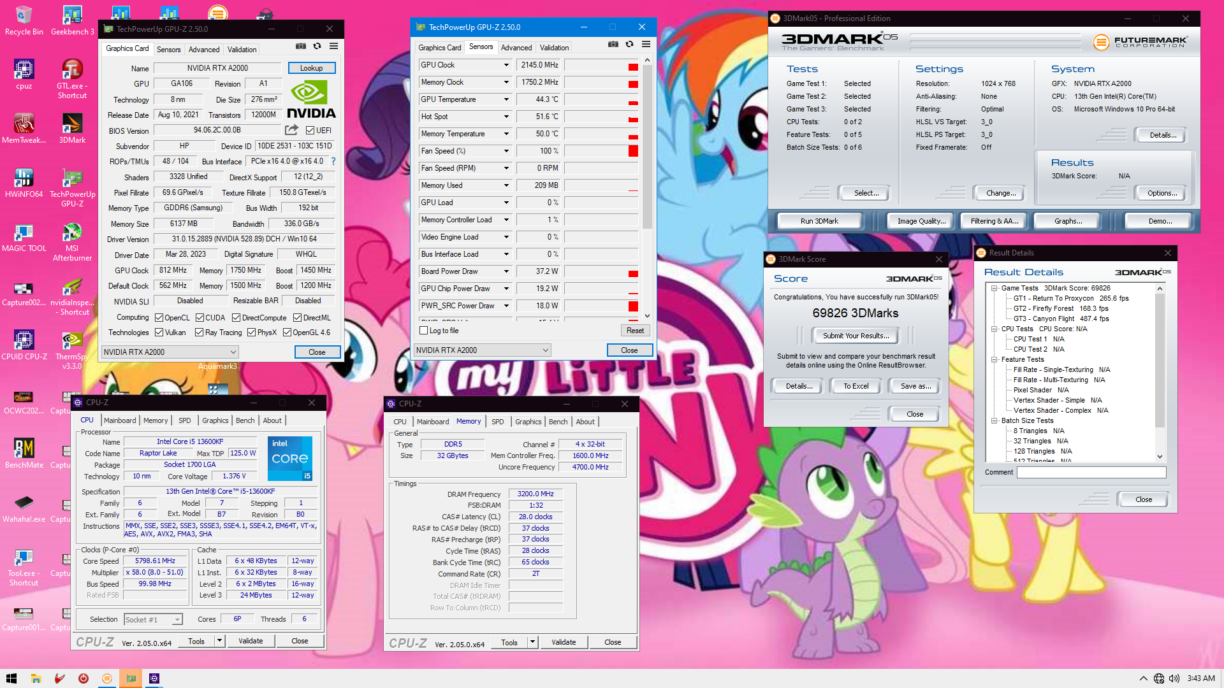Open GTL.exe shortcut icon
The height and width of the screenshot is (688, 1224).
(72, 78)
